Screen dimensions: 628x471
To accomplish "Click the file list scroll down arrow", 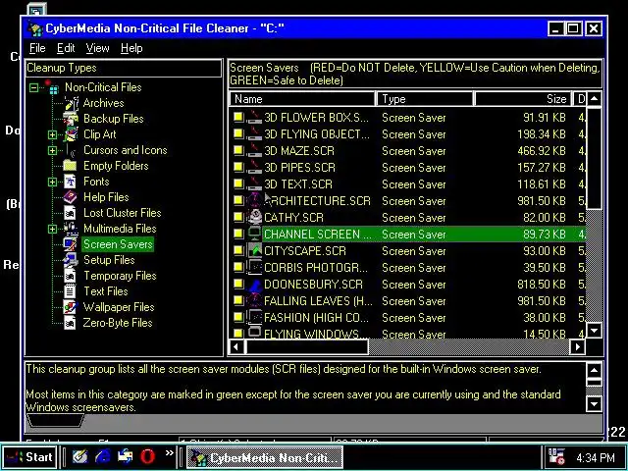I will pyautogui.click(x=594, y=331).
